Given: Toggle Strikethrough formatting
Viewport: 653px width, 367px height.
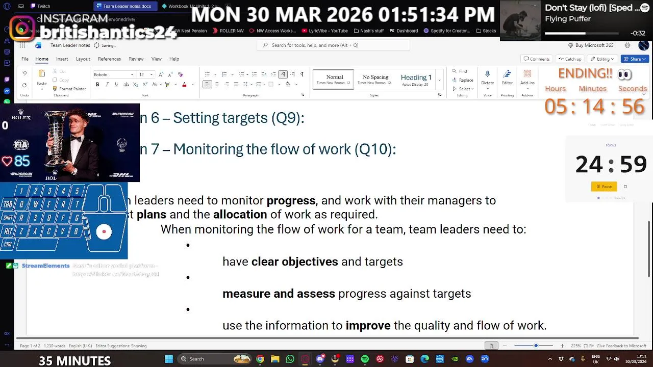Looking at the screenshot, I should [x=126, y=85].
